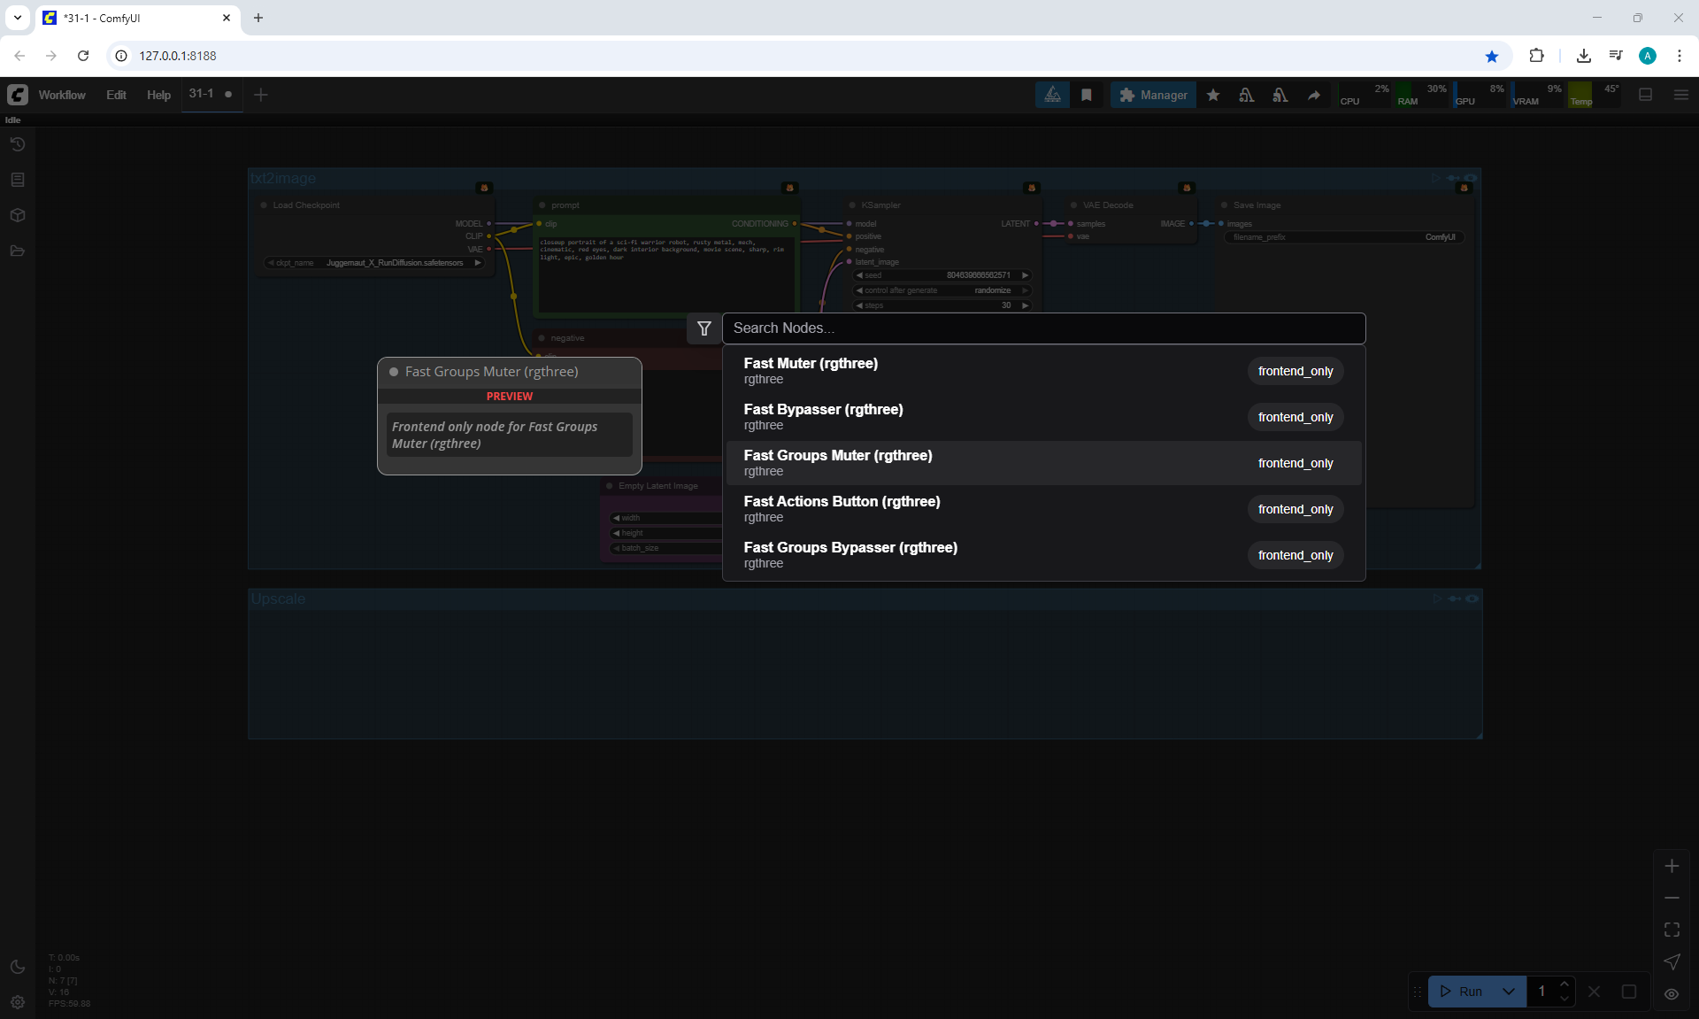The height and width of the screenshot is (1019, 1699).
Task: Expand the Run button dropdown arrow
Action: coord(1509,992)
